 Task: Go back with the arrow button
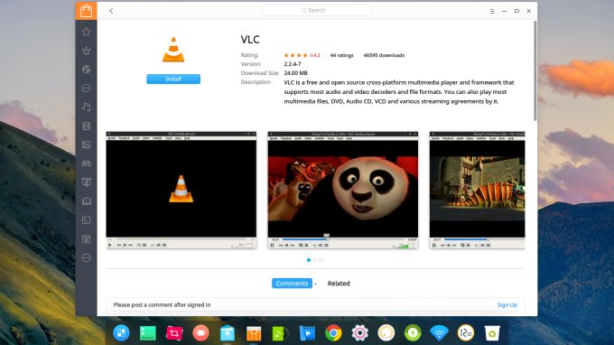(x=111, y=11)
